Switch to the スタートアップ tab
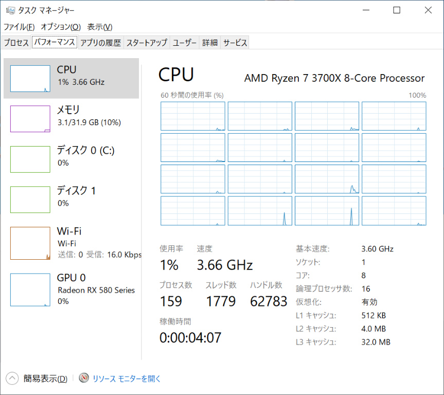Viewport: 444px width, 395px height. [147, 43]
